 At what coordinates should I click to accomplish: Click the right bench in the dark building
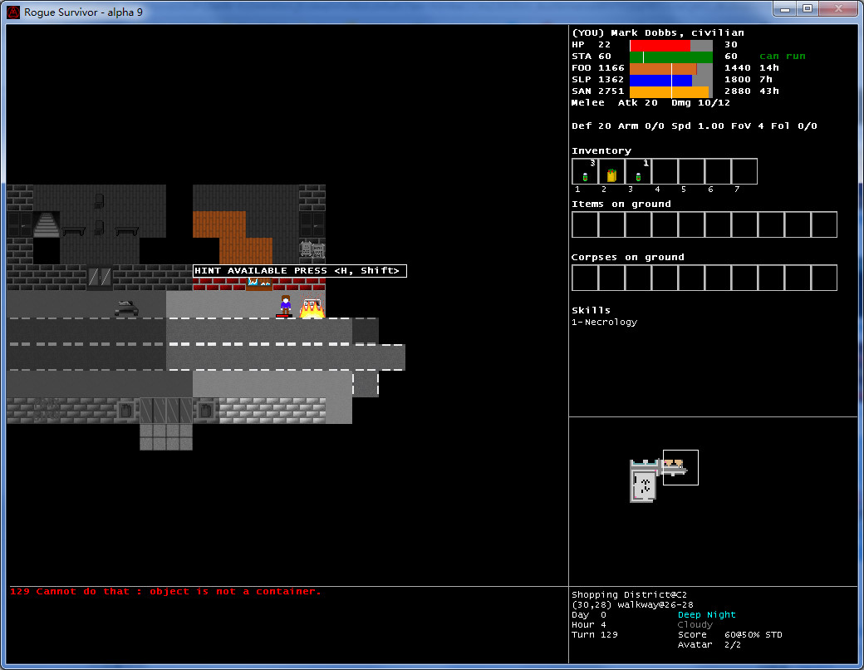coord(126,231)
